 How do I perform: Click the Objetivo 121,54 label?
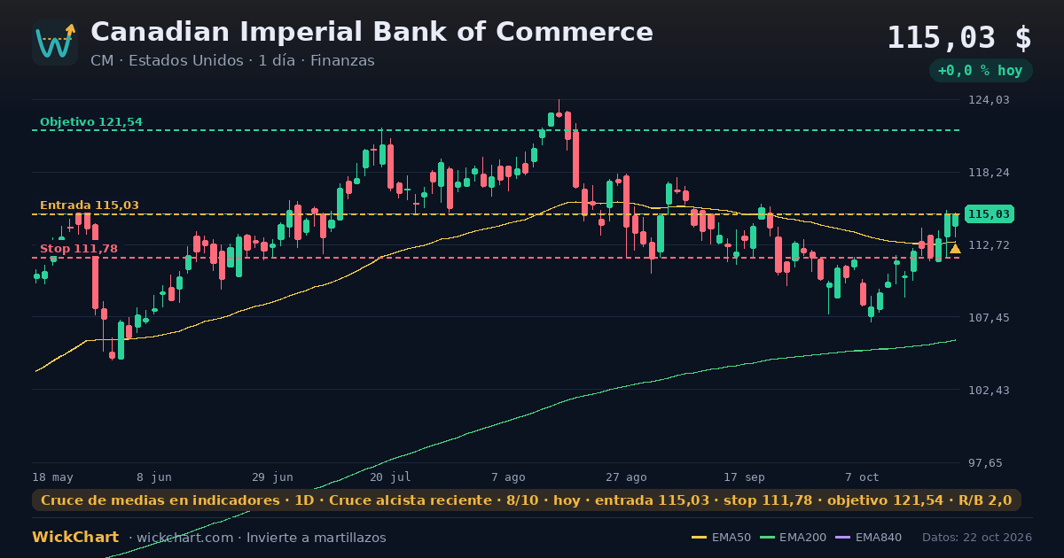tap(91, 122)
